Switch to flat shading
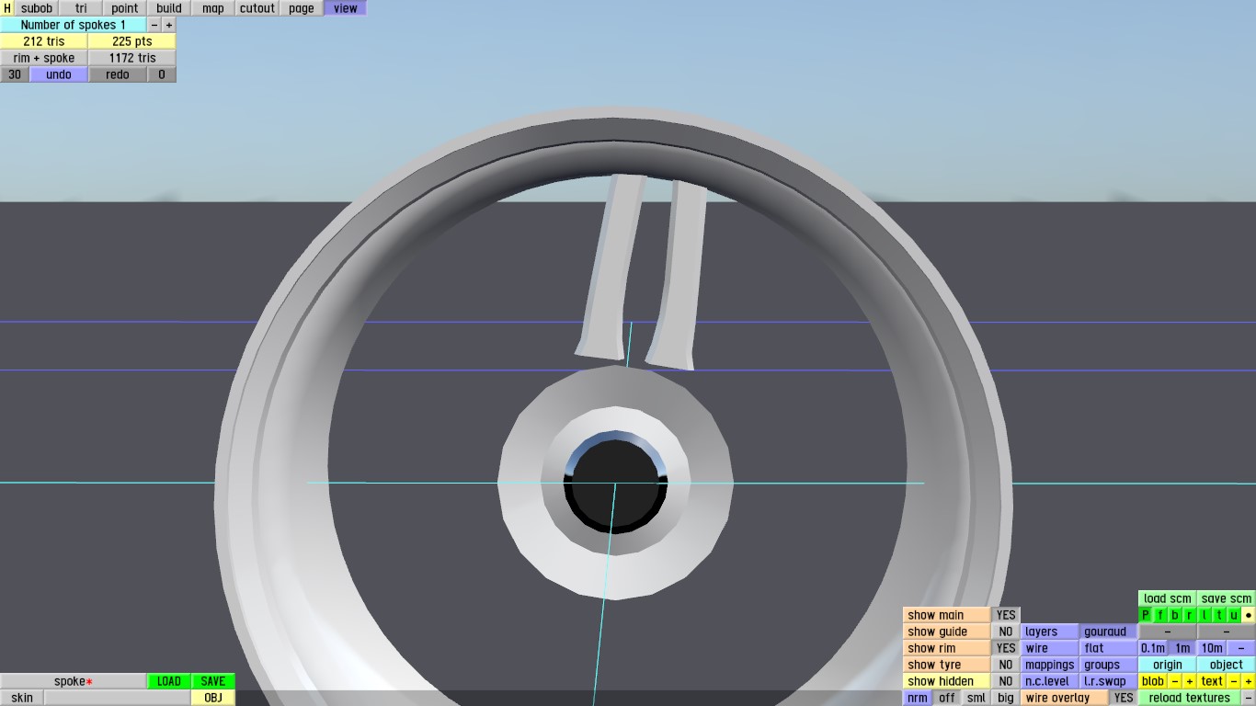1256x706 pixels. click(1109, 648)
